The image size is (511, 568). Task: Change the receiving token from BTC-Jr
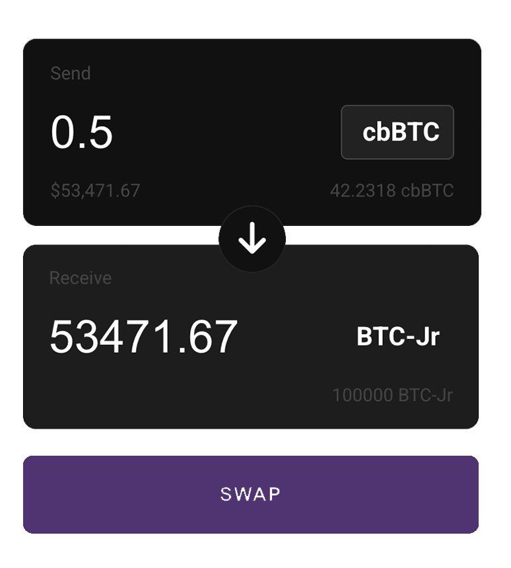(x=397, y=337)
